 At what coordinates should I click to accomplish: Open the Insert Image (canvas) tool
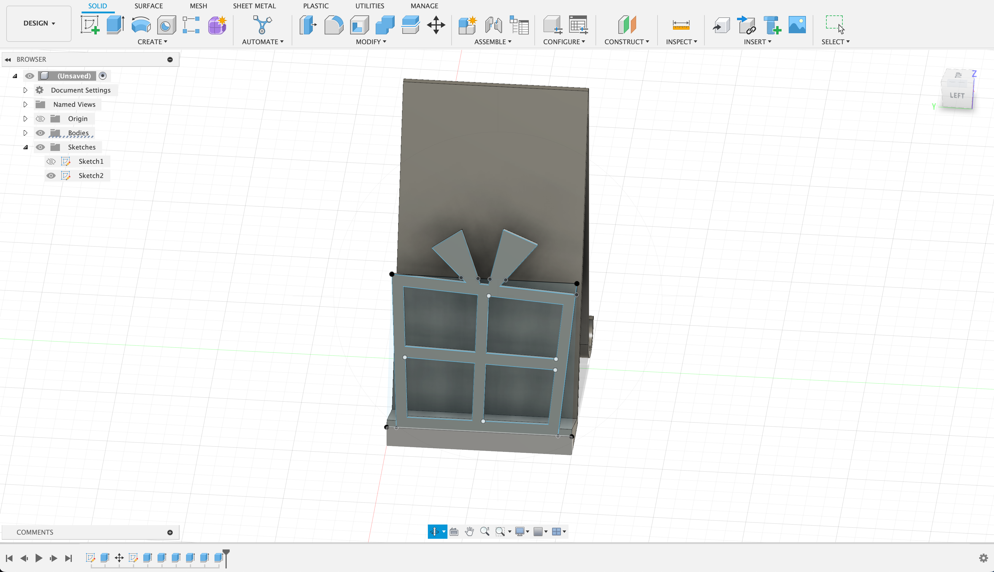point(797,25)
